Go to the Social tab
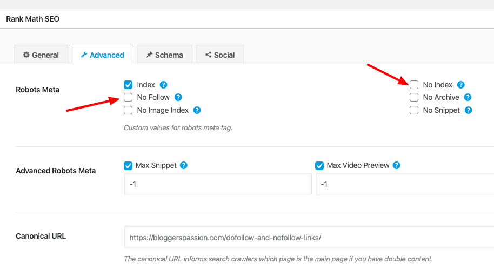Image resolution: width=494 pixels, height=277 pixels. tap(219, 55)
